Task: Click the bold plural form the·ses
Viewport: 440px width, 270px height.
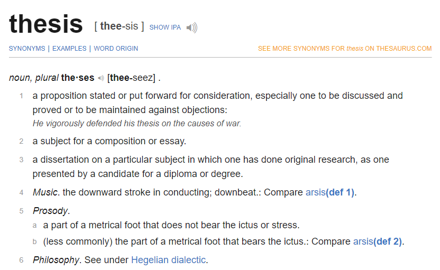Action: pyautogui.click(x=77, y=78)
